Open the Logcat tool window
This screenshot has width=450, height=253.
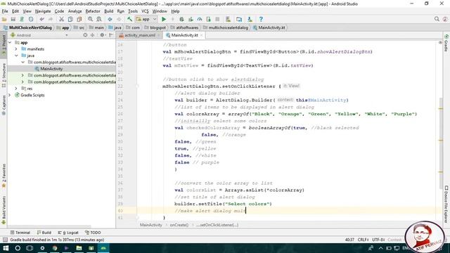[x=68, y=233]
